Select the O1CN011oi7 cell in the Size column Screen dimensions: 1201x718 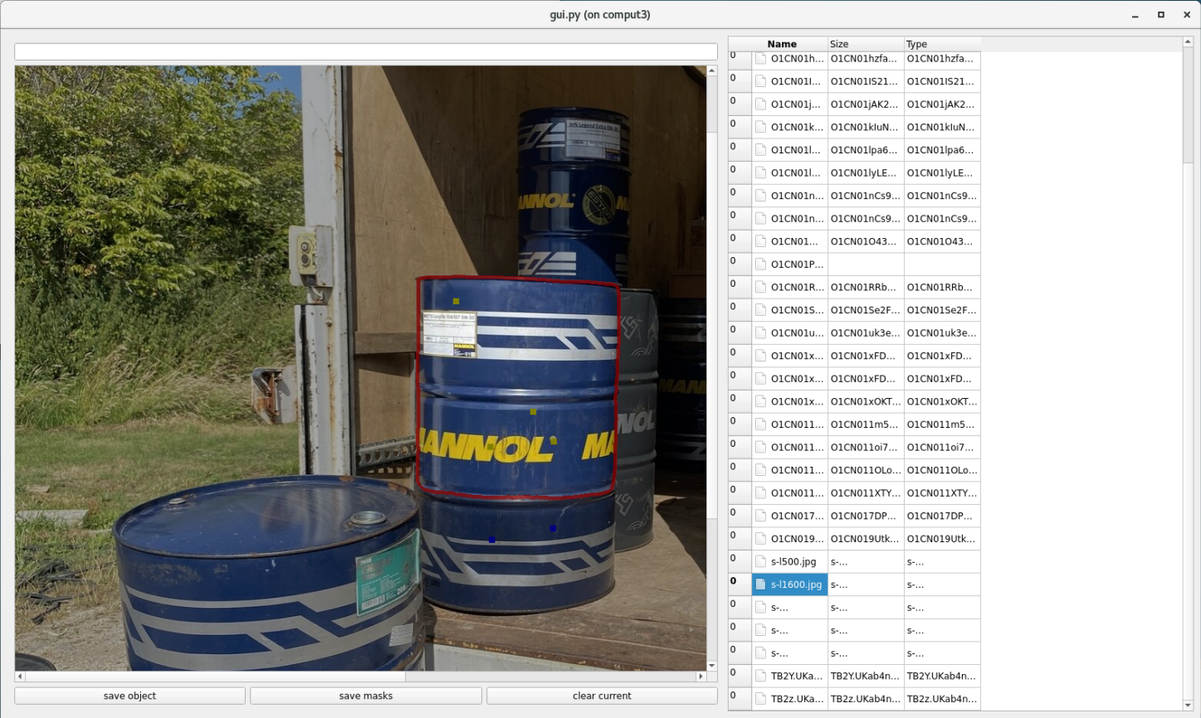click(x=866, y=448)
